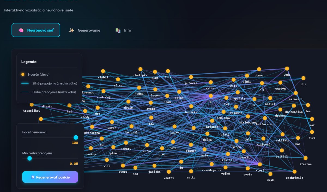Click the "čarodejnica" neuron node
The width and height of the screenshot is (327, 192).
point(212,164)
